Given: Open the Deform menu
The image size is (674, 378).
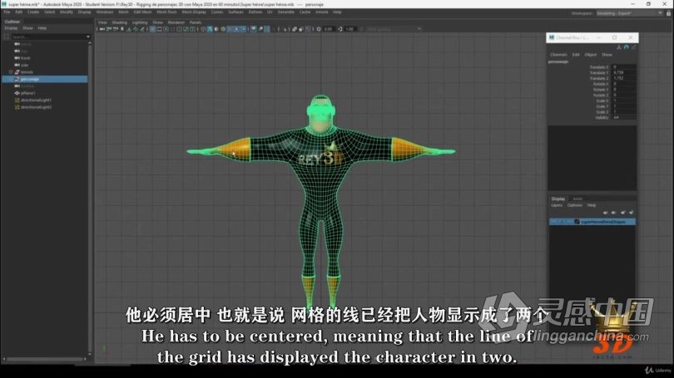Looking at the screenshot, I should click(x=255, y=12).
